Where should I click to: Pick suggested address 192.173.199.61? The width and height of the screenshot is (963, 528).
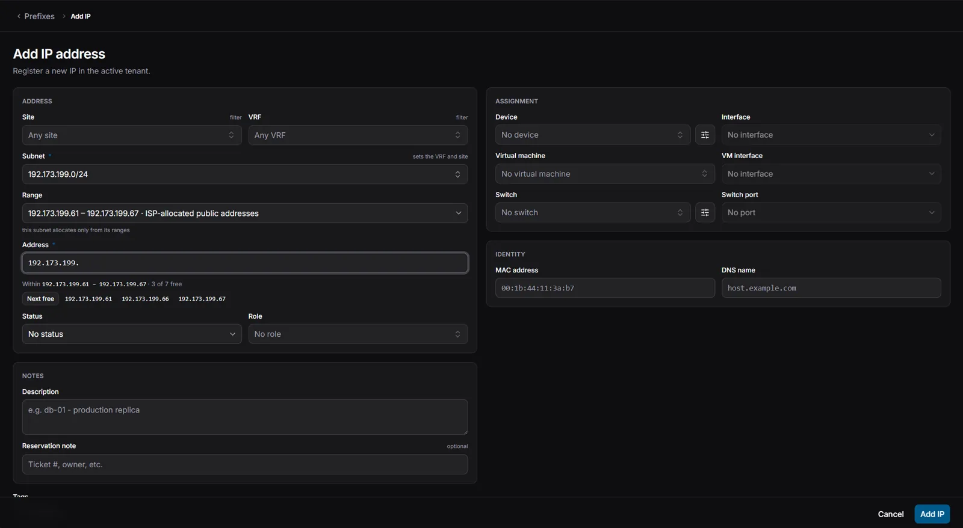[x=88, y=299]
